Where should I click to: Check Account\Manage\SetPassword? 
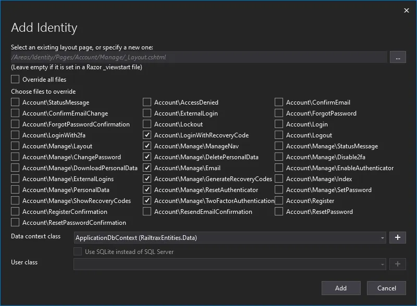(279, 189)
